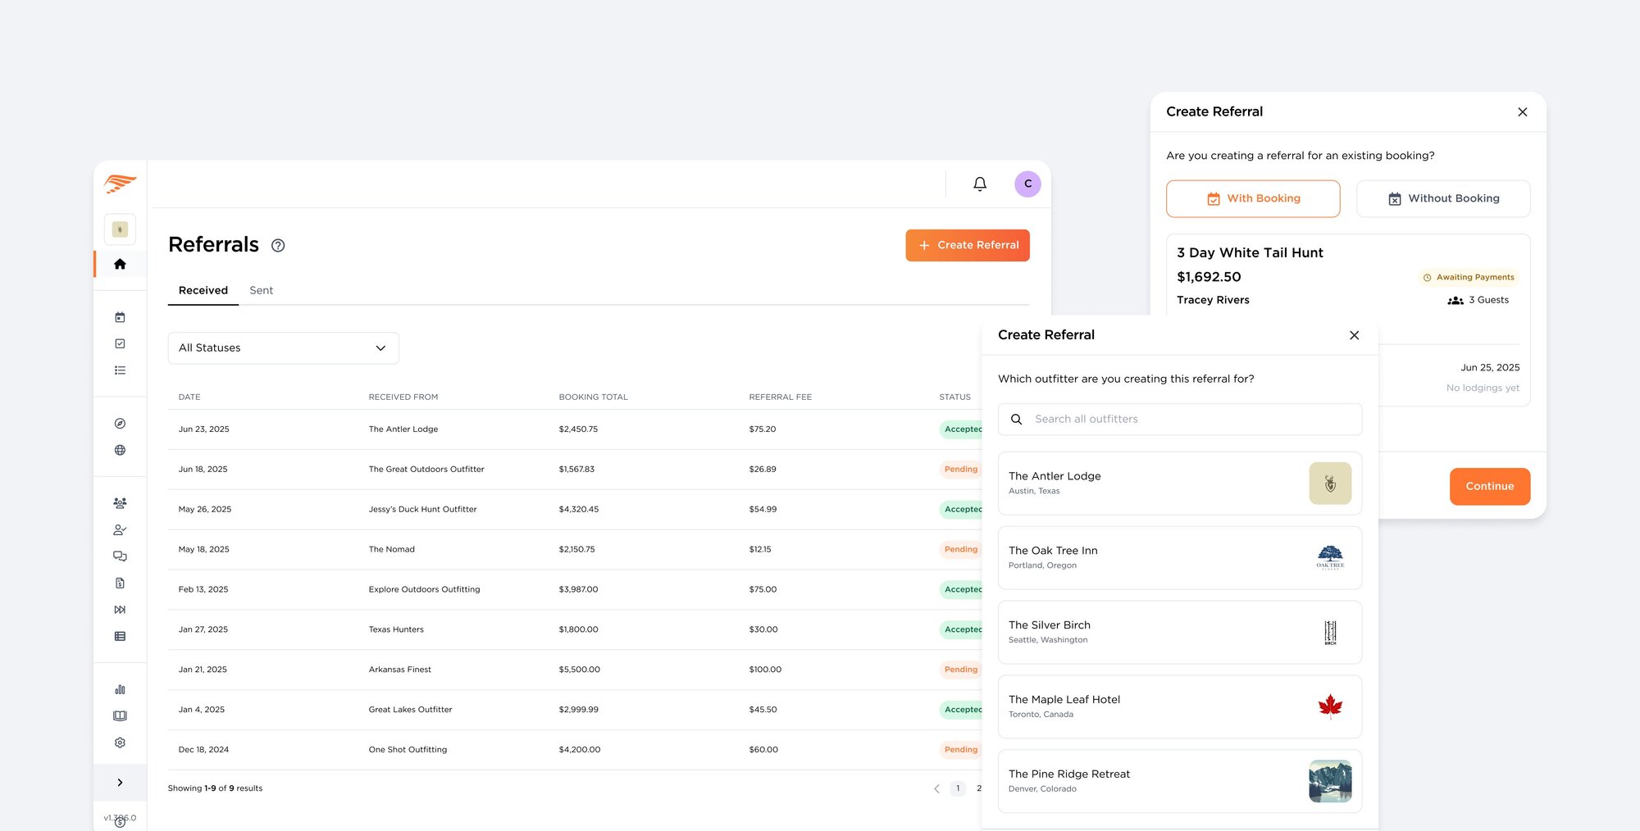Choose The Oak Tree Inn outfitter
This screenshot has height=831, width=1640.
[x=1179, y=557]
